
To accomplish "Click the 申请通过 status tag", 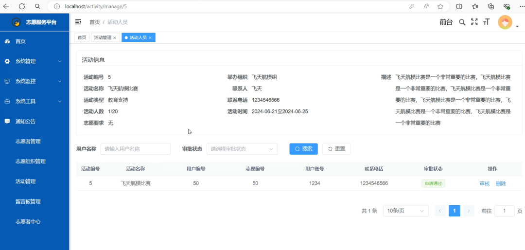I will [433, 183].
